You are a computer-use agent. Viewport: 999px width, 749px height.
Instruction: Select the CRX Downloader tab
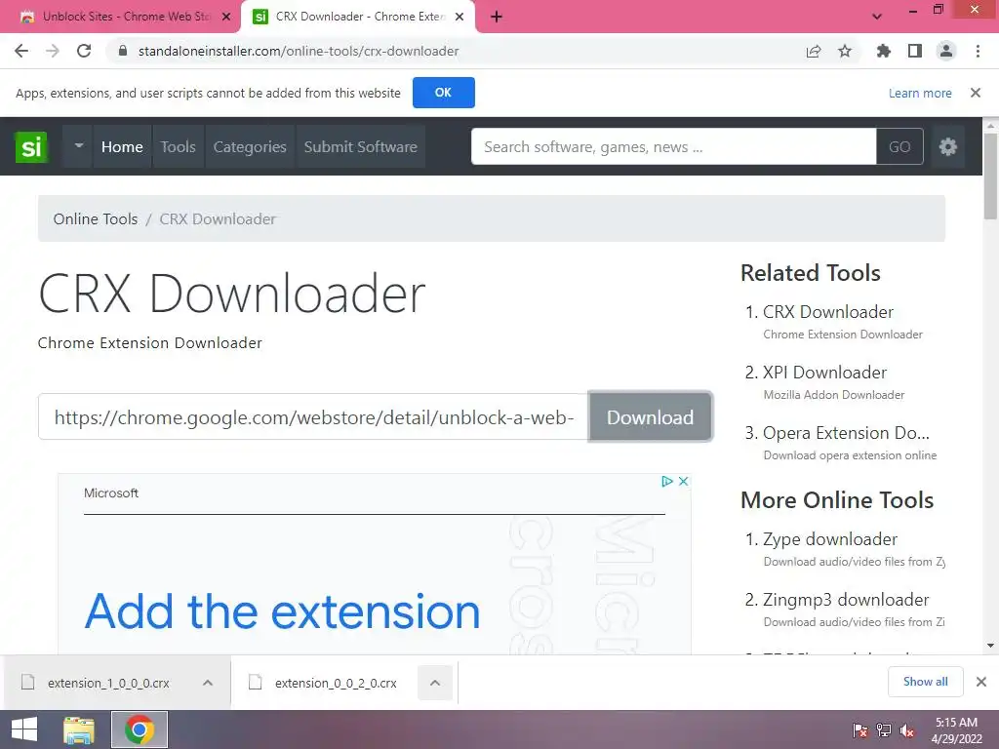(x=359, y=17)
